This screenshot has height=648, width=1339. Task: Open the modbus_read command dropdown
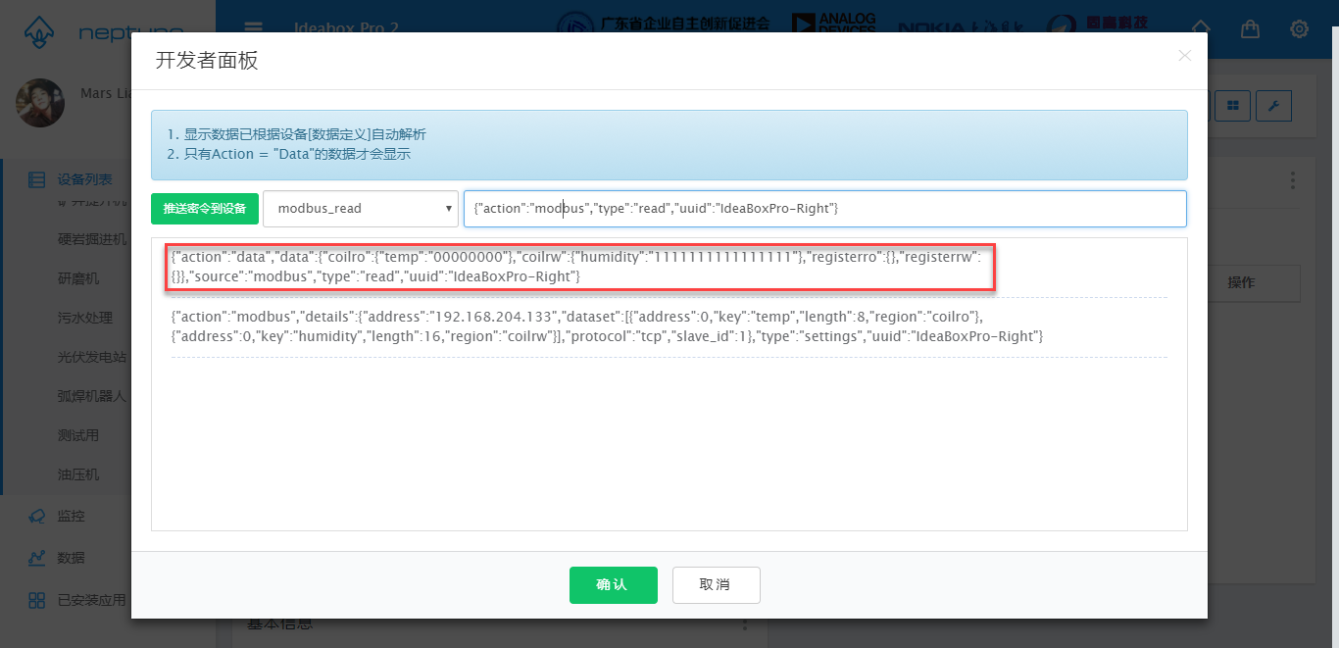tap(360, 209)
